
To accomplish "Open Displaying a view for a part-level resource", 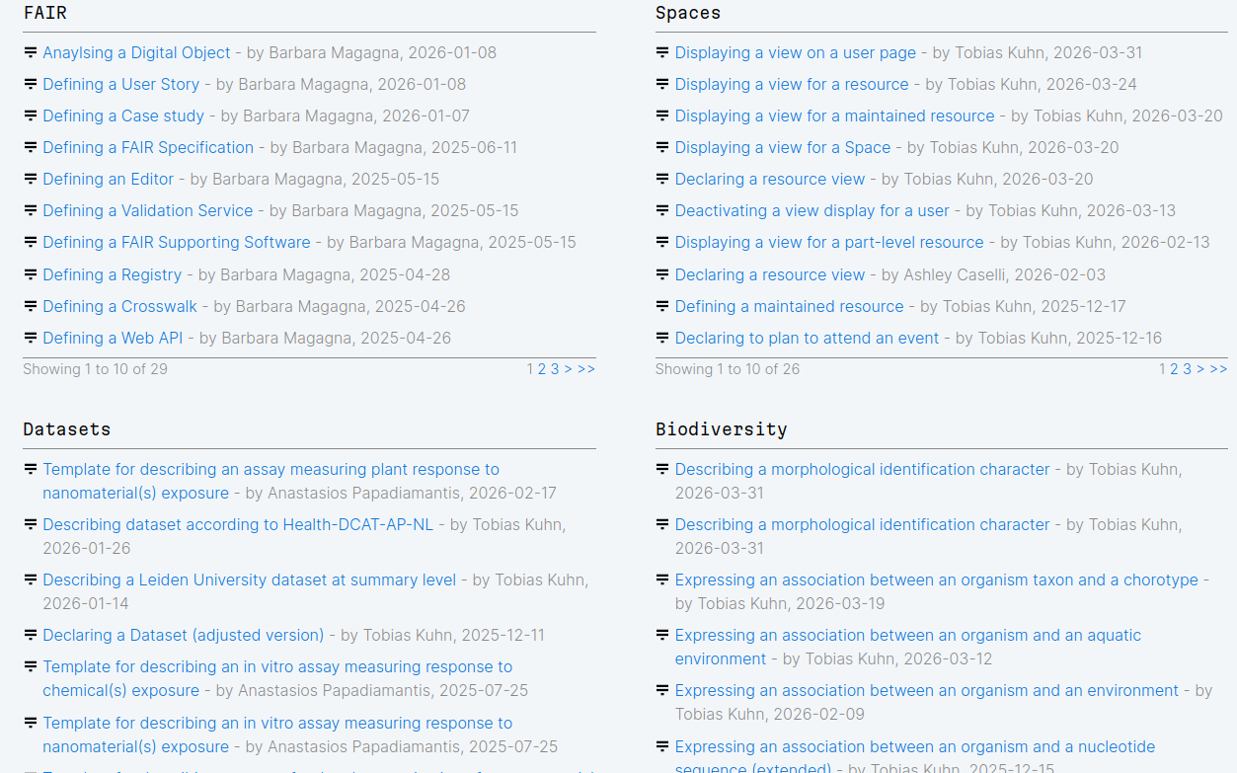I will coord(829,243).
